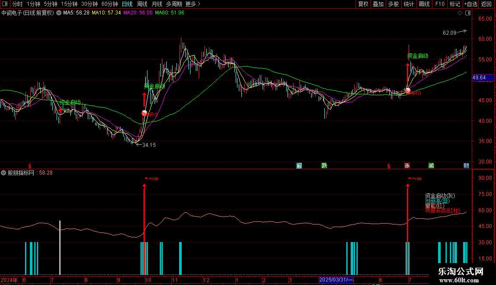This screenshot has height=285, width=496.
Task: Click the 62.09 high price label
Action: coord(449,33)
